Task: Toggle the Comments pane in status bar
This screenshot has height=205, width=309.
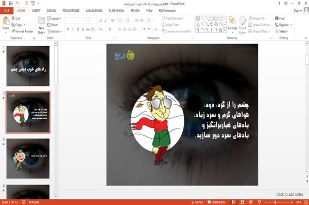Action: click(x=216, y=202)
